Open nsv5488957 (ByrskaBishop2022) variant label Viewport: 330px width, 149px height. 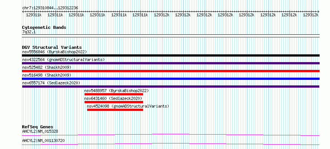(116, 91)
